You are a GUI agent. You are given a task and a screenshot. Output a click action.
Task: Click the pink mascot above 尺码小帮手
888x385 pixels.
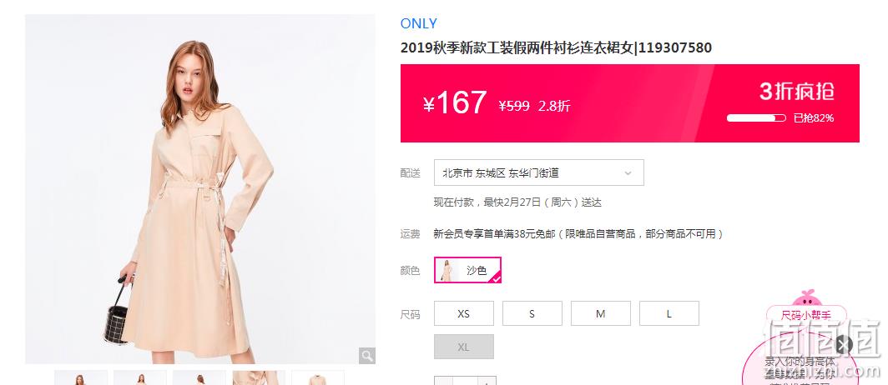(x=806, y=298)
